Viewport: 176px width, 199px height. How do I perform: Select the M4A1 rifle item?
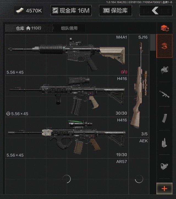67,55
